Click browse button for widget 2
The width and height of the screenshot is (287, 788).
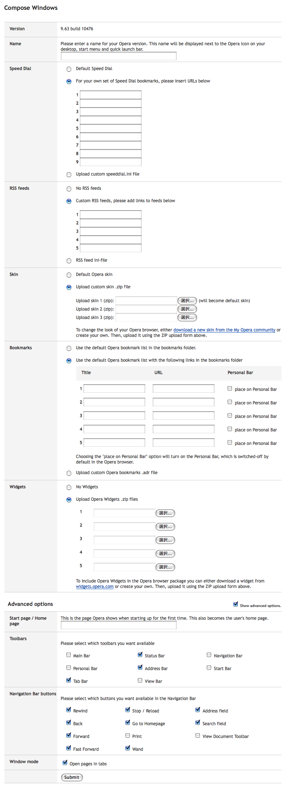coord(165,527)
